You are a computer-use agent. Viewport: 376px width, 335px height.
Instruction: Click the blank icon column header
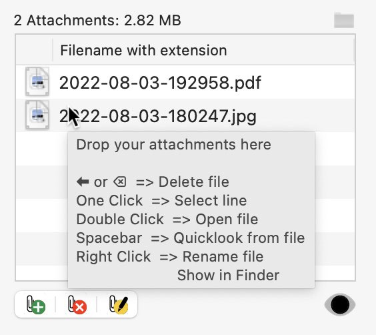click(34, 50)
